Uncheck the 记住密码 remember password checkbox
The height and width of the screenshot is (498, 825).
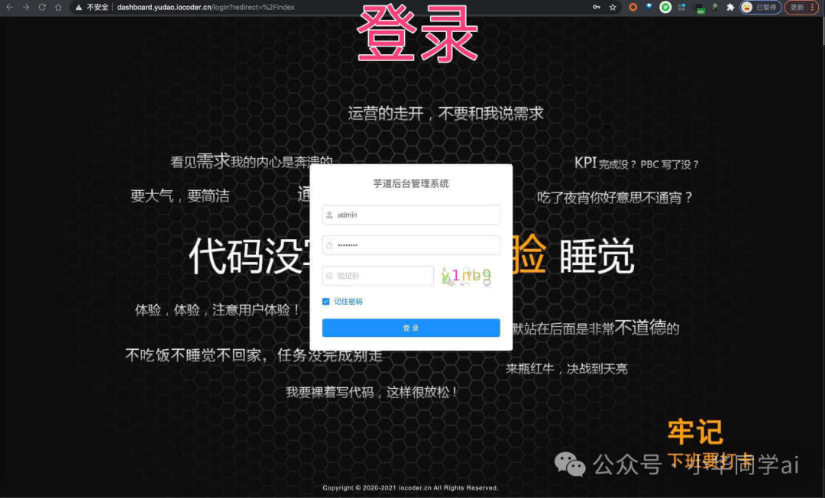pyautogui.click(x=325, y=301)
